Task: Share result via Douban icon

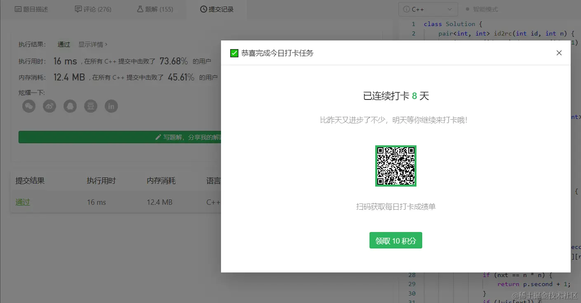Action: [x=91, y=106]
